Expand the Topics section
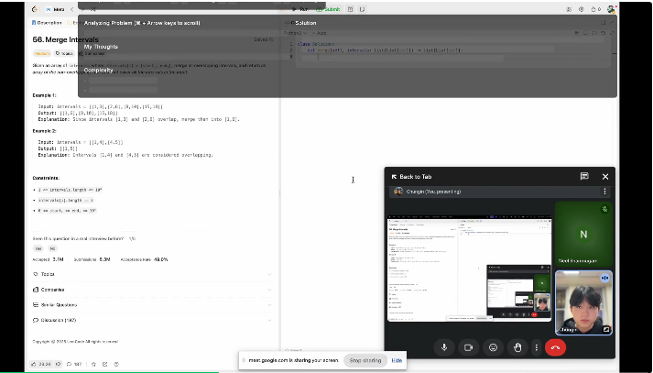Image resolution: width=653 pixels, height=373 pixels. (48, 274)
